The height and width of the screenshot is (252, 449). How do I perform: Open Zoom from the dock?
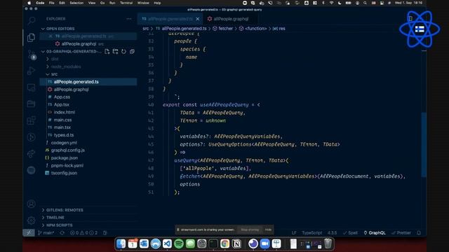265,244
